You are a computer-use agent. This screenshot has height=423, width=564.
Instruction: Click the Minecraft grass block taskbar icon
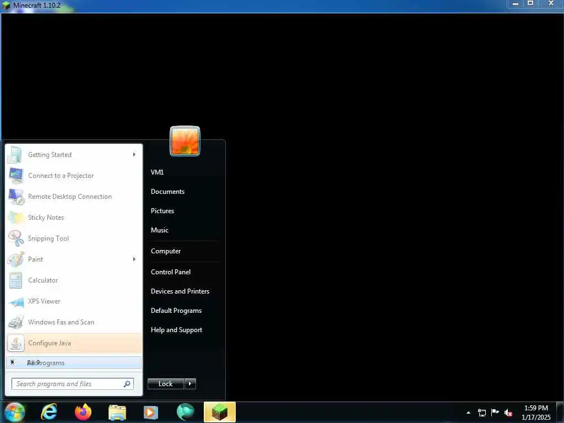coord(220,412)
